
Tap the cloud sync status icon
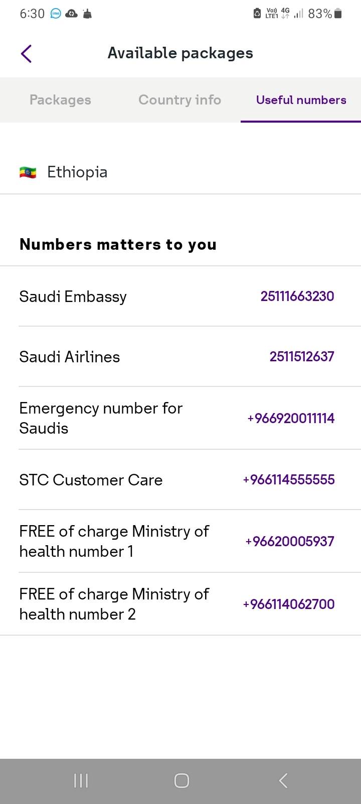point(72,14)
